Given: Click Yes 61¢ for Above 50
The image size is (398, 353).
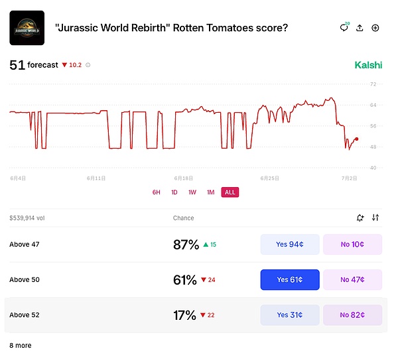Looking at the screenshot, I should (x=290, y=279).
